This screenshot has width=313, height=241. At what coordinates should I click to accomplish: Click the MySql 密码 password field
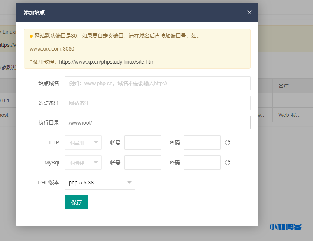tap(202, 163)
